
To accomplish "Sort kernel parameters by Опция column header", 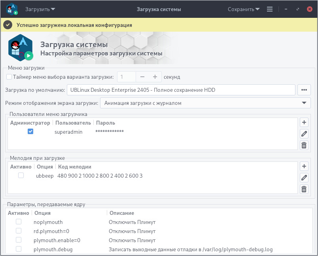I will click(43, 213).
